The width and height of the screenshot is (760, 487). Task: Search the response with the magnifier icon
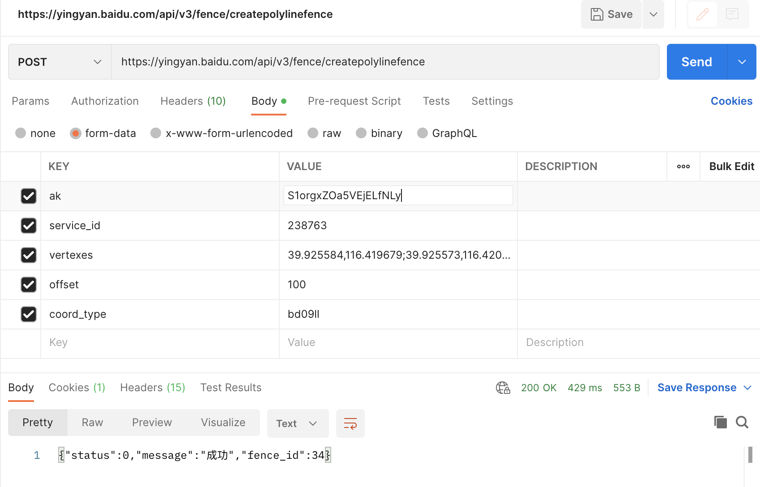pyautogui.click(x=742, y=422)
